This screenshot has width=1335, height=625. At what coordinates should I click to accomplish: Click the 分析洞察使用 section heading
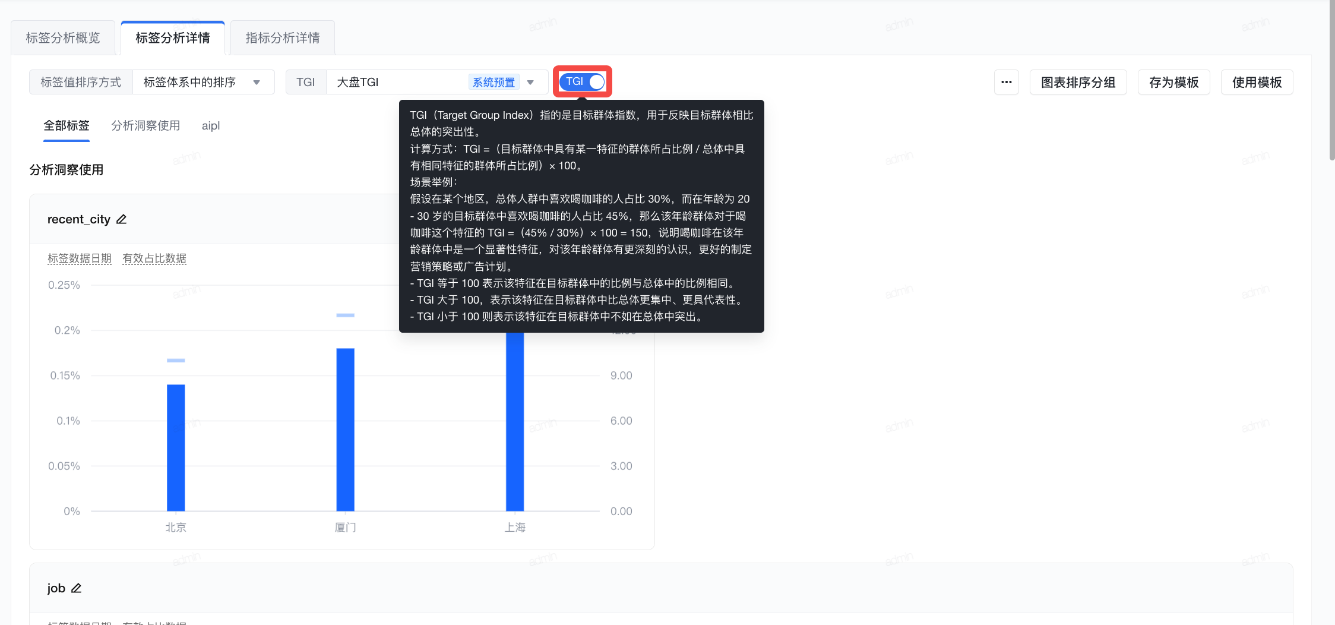tap(67, 170)
